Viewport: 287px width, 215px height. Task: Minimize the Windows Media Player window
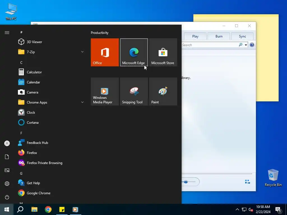click(x=224, y=26)
